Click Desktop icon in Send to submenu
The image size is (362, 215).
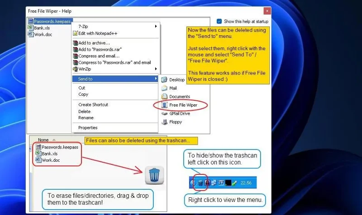point(164,80)
